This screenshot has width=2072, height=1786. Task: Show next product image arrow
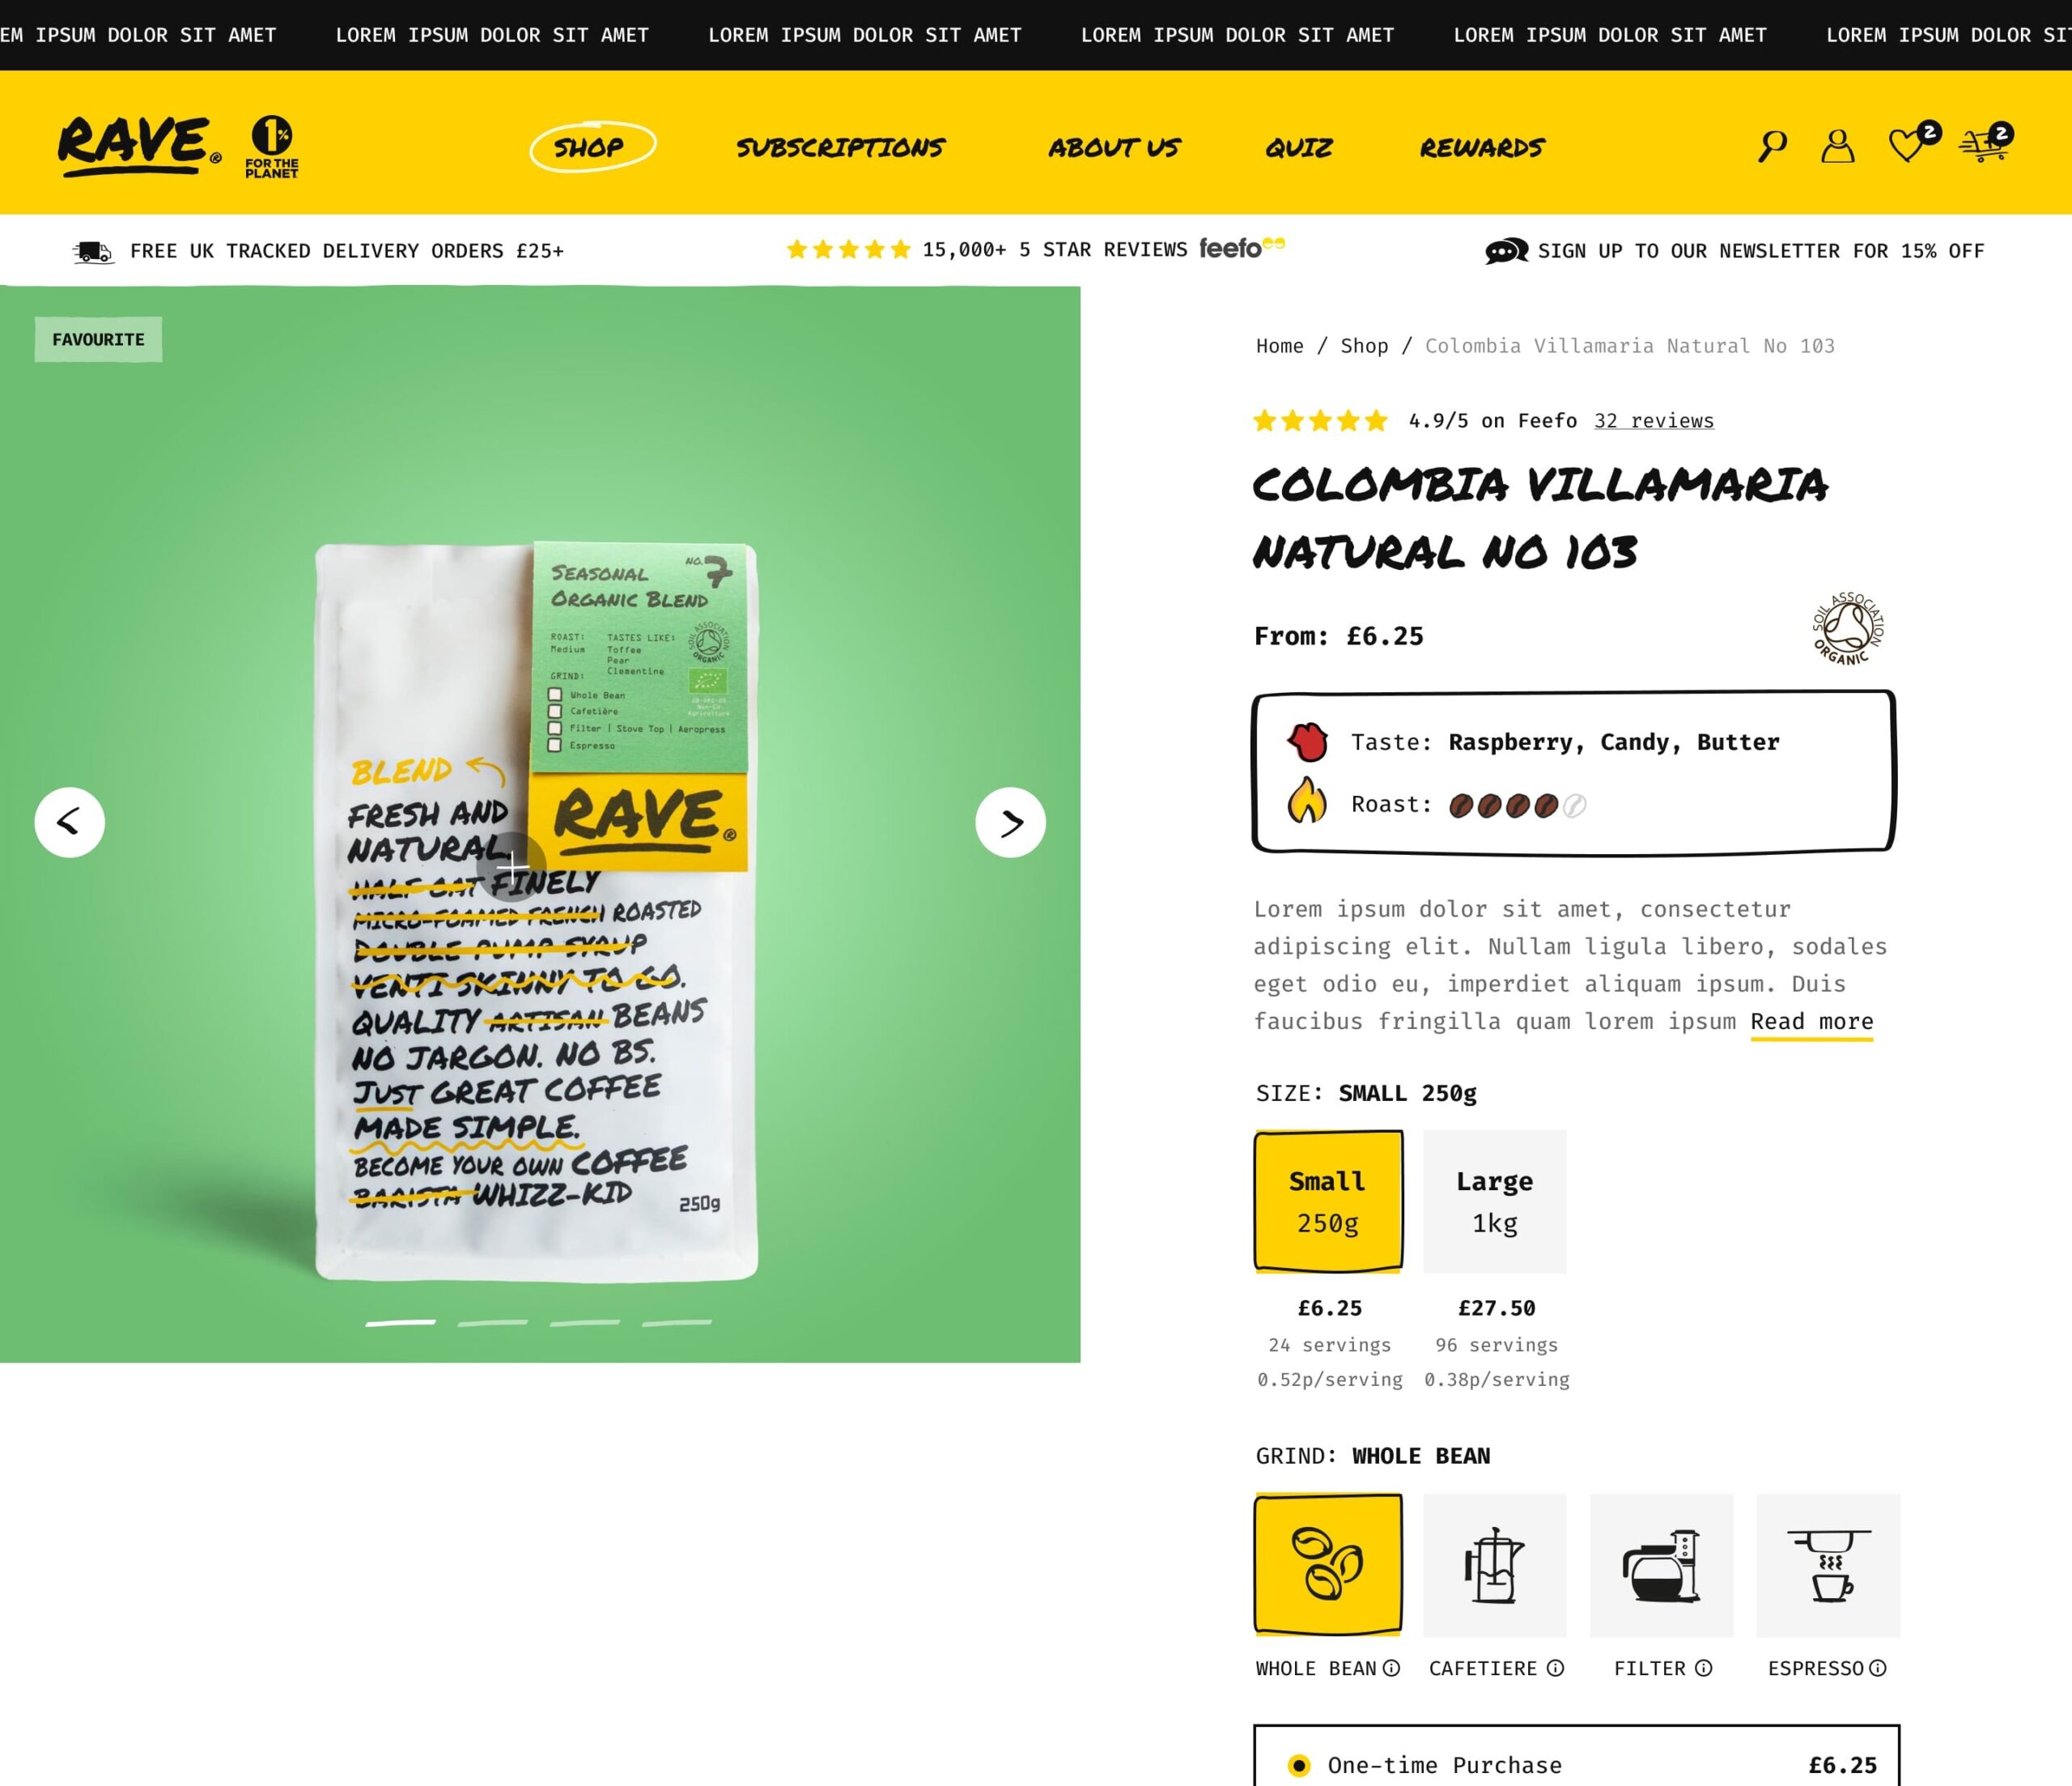[x=1010, y=823]
